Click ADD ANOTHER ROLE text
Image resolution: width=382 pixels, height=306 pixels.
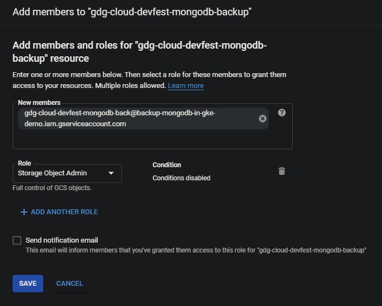pyautogui.click(x=65, y=212)
